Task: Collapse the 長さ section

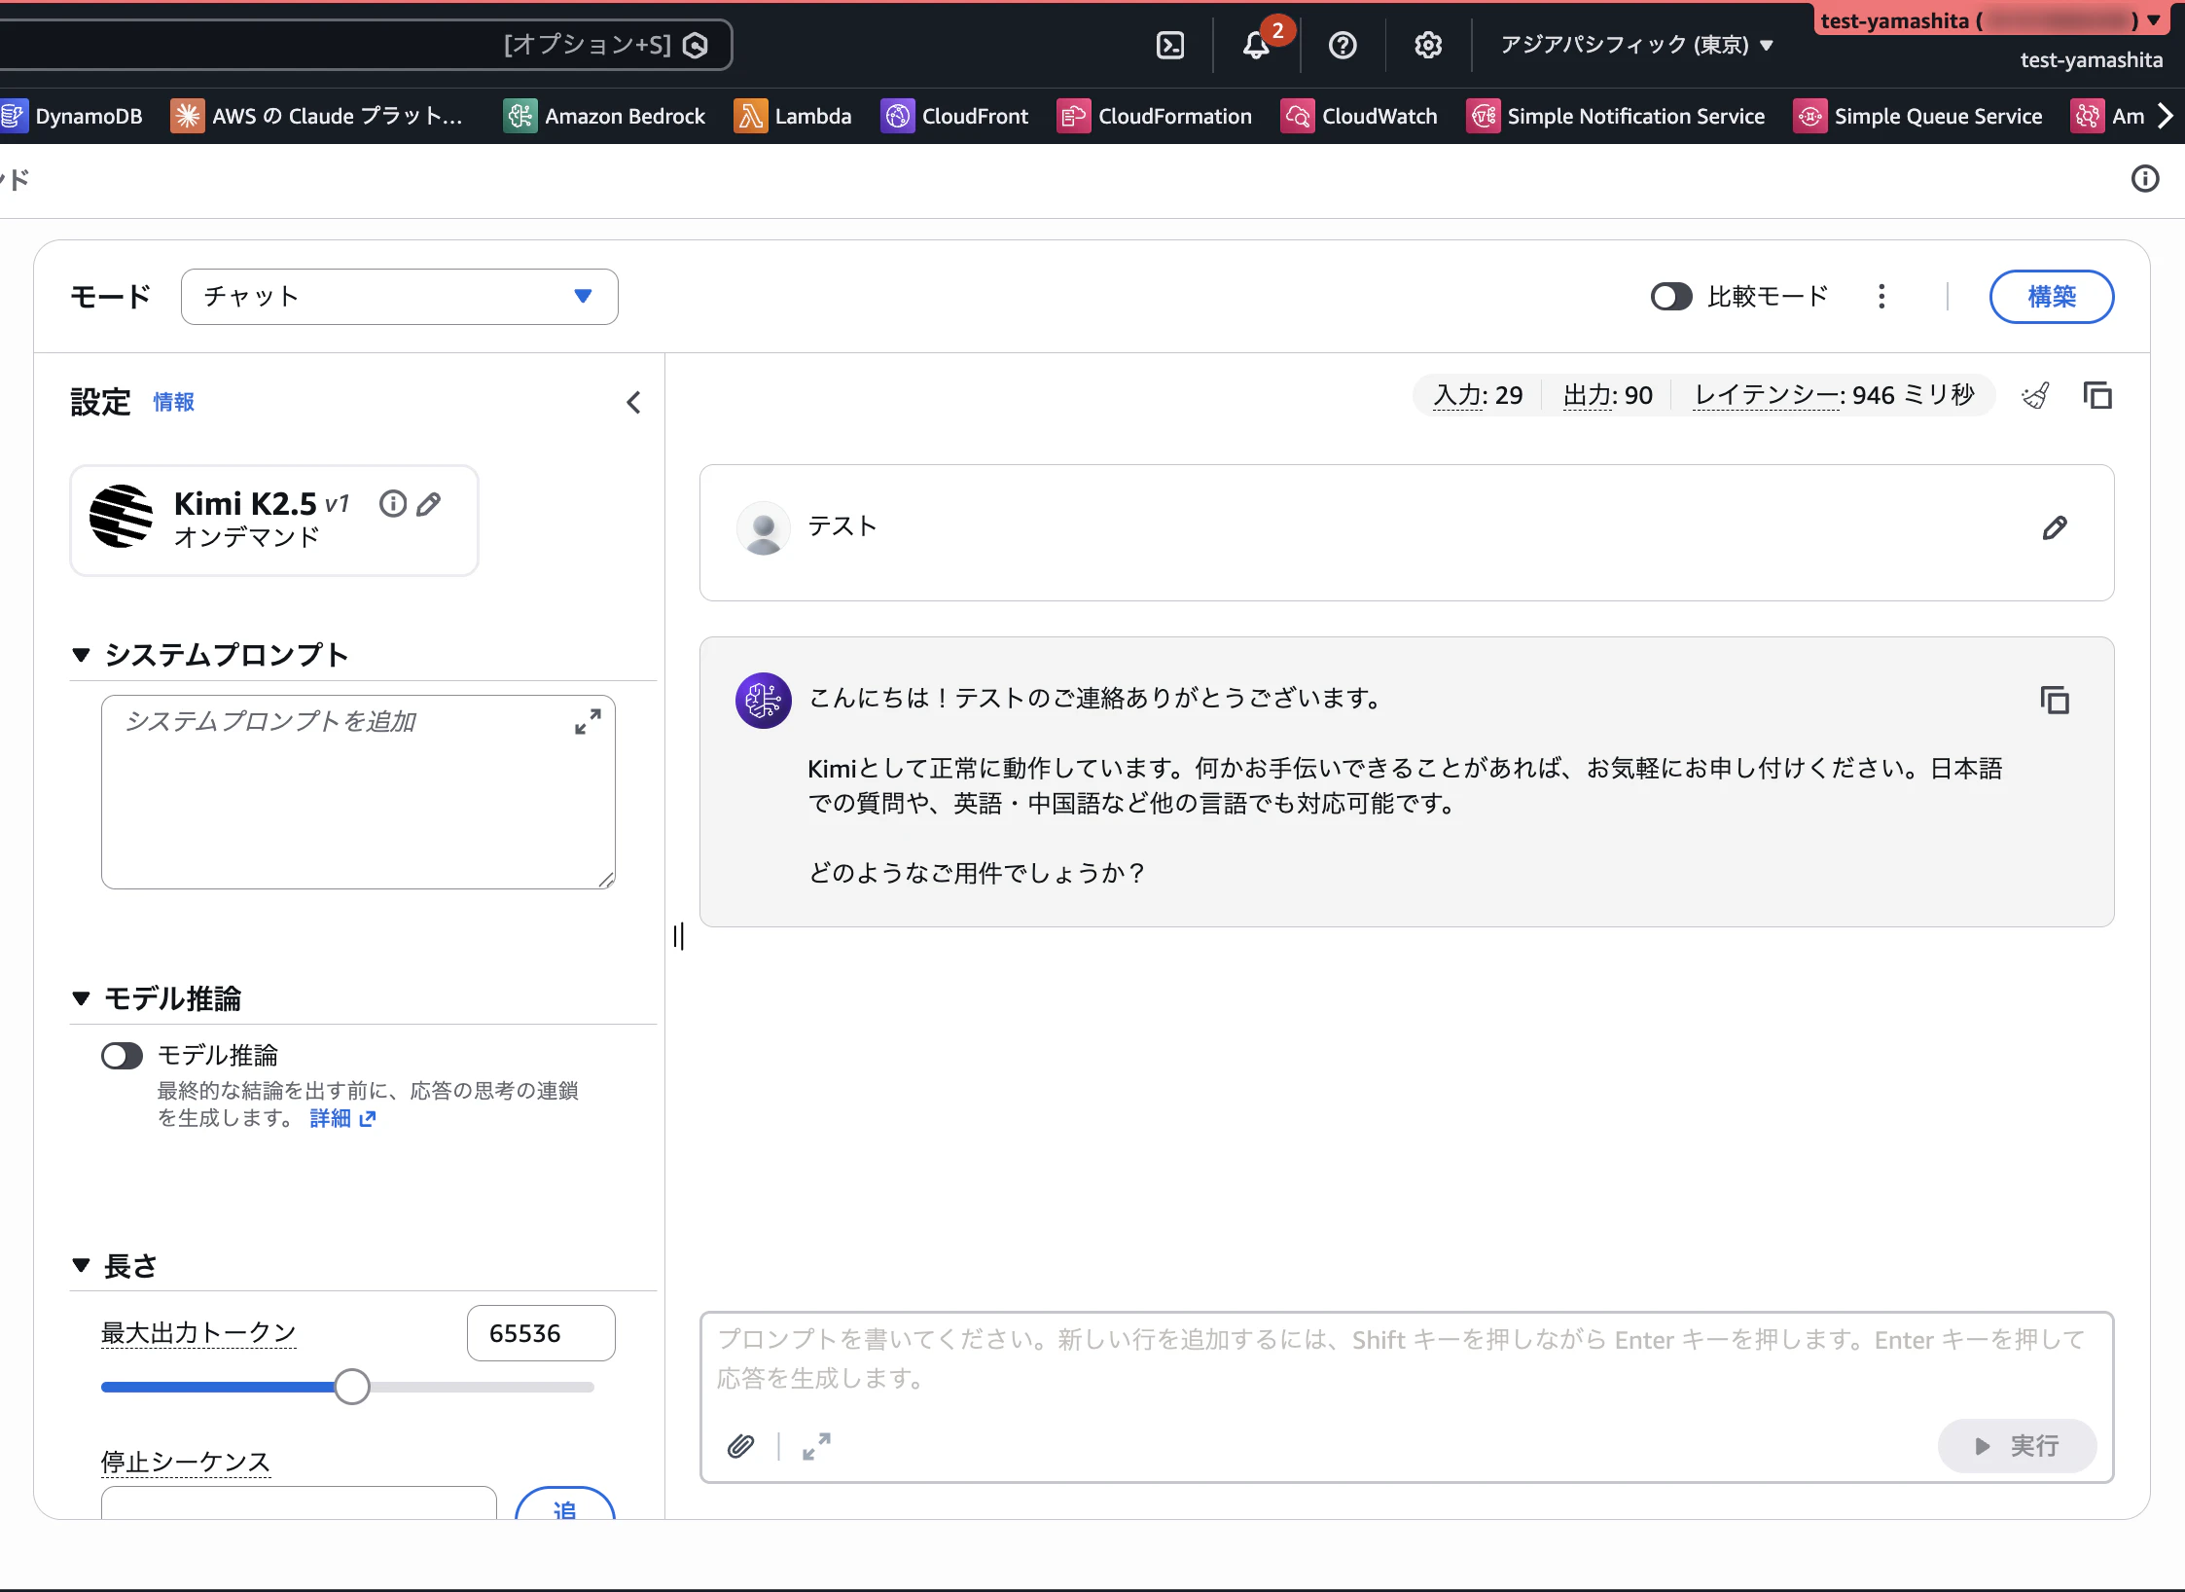Action: [82, 1265]
